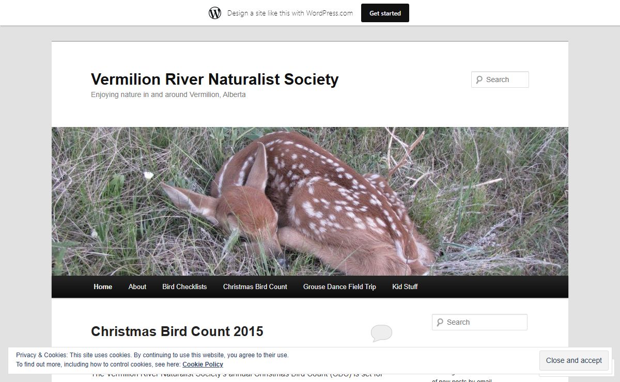This screenshot has width=620, height=382.
Task: Visit the Grouse Dance Field Trip page
Action: 339,286
